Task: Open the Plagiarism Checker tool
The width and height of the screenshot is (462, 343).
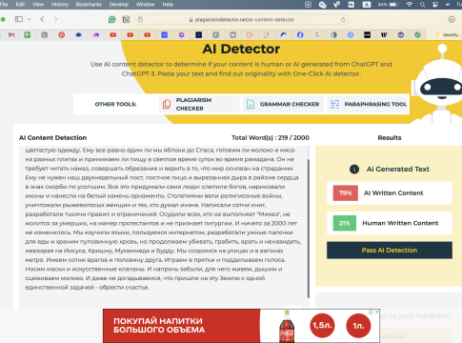Action: 199,104
